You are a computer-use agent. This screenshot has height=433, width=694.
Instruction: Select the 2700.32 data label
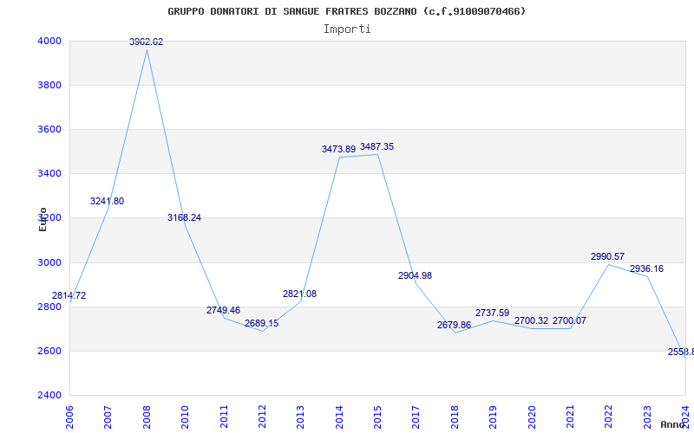[x=531, y=320]
